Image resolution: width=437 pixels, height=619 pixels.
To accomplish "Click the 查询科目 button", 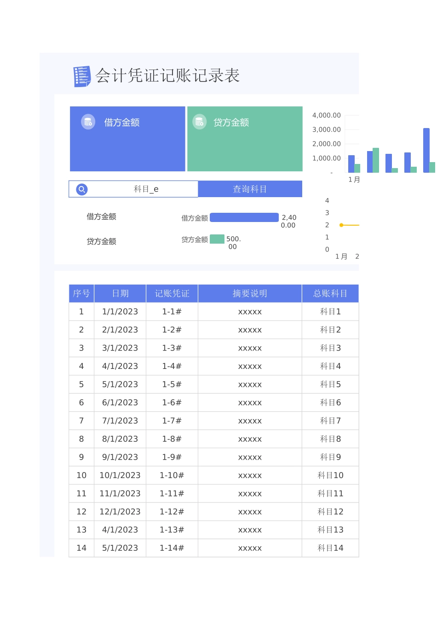I will click(x=250, y=189).
